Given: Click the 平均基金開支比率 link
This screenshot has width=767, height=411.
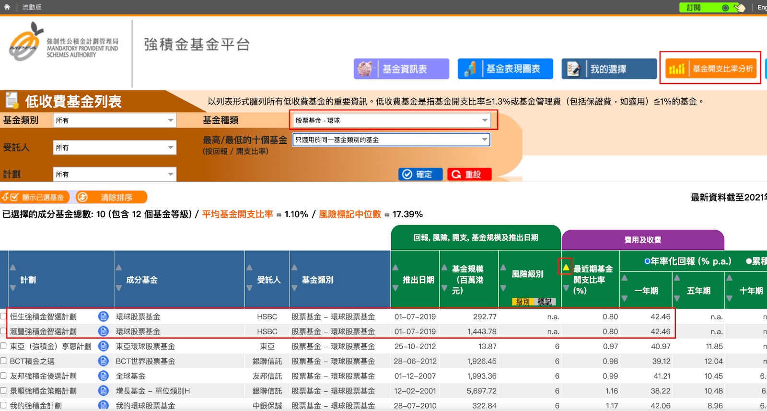Looking at the screenshot, I should click(238, 214).
